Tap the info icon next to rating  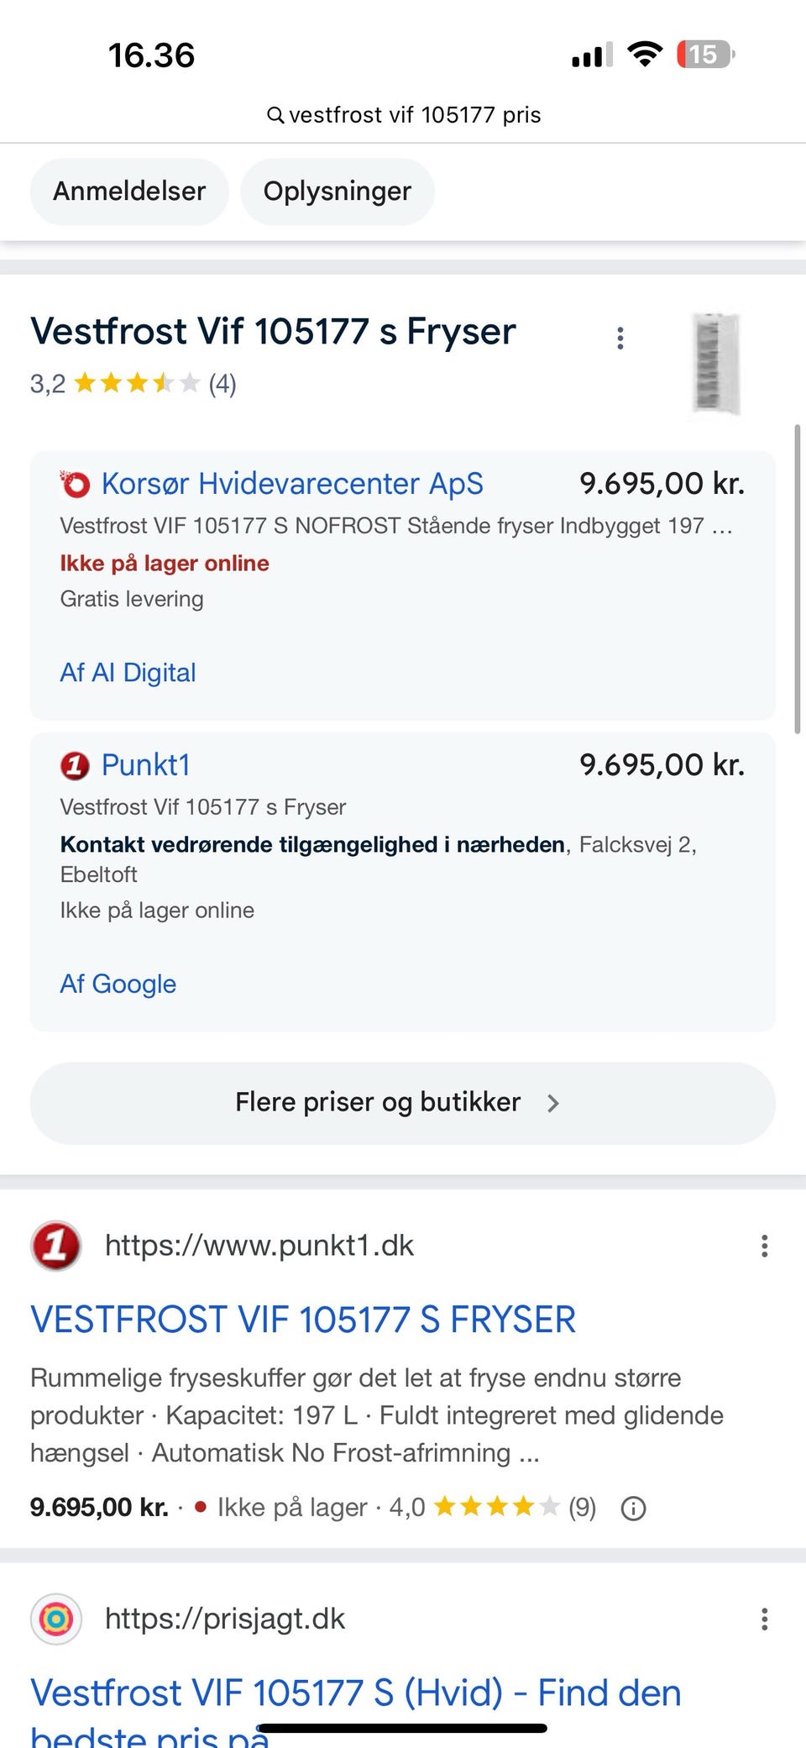(x=633, y=1509)
